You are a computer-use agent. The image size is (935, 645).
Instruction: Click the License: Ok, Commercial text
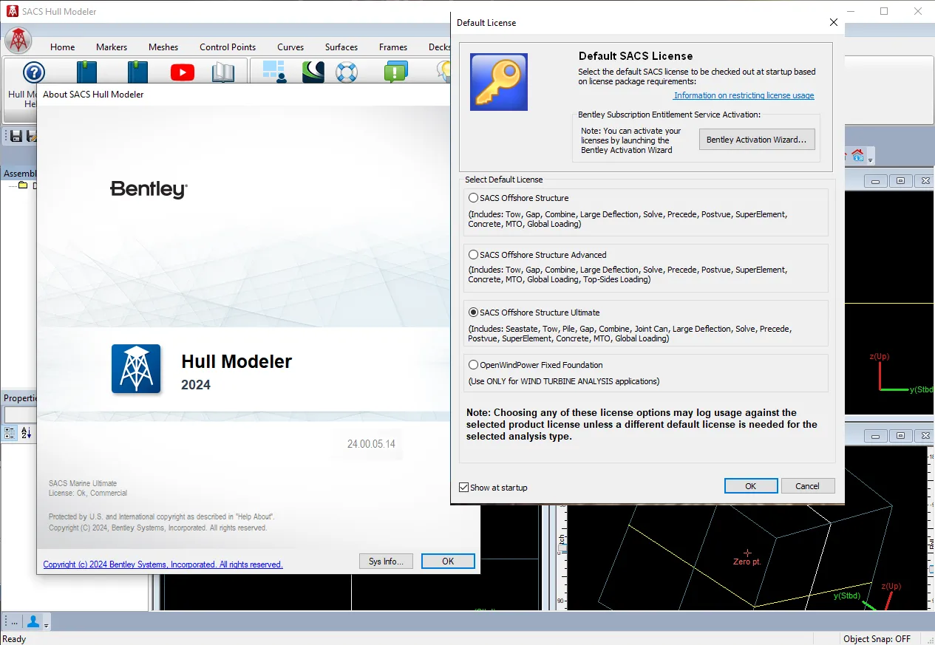(88, 493)
